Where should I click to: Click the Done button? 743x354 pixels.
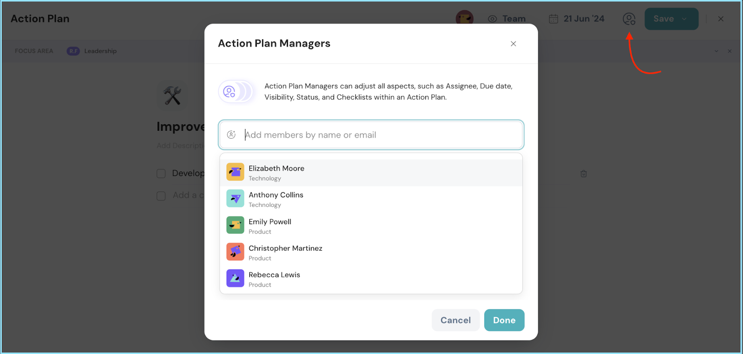[504, 320]
